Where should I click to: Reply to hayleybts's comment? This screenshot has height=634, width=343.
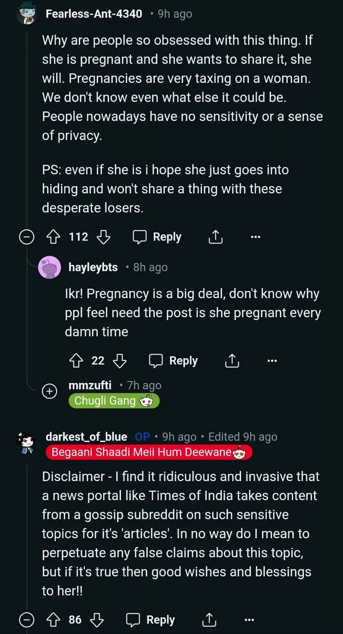tap(173, 361)
